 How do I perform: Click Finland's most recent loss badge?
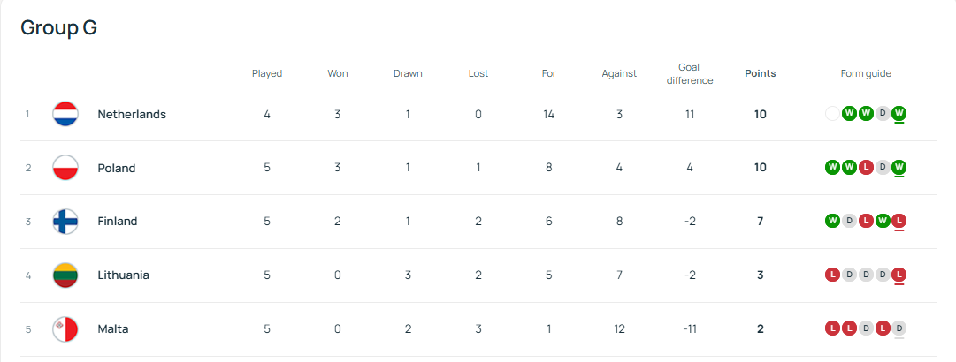tap(899, 221)
